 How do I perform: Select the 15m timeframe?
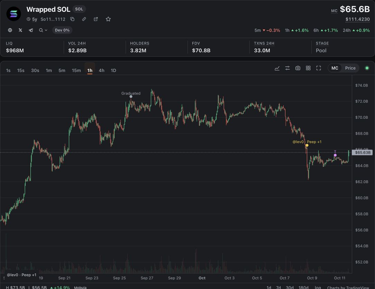coord(76,70)
